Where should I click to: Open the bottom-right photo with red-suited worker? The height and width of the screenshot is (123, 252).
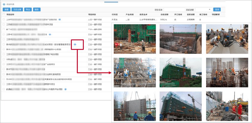pyautogui.click(x=227, y=105)
